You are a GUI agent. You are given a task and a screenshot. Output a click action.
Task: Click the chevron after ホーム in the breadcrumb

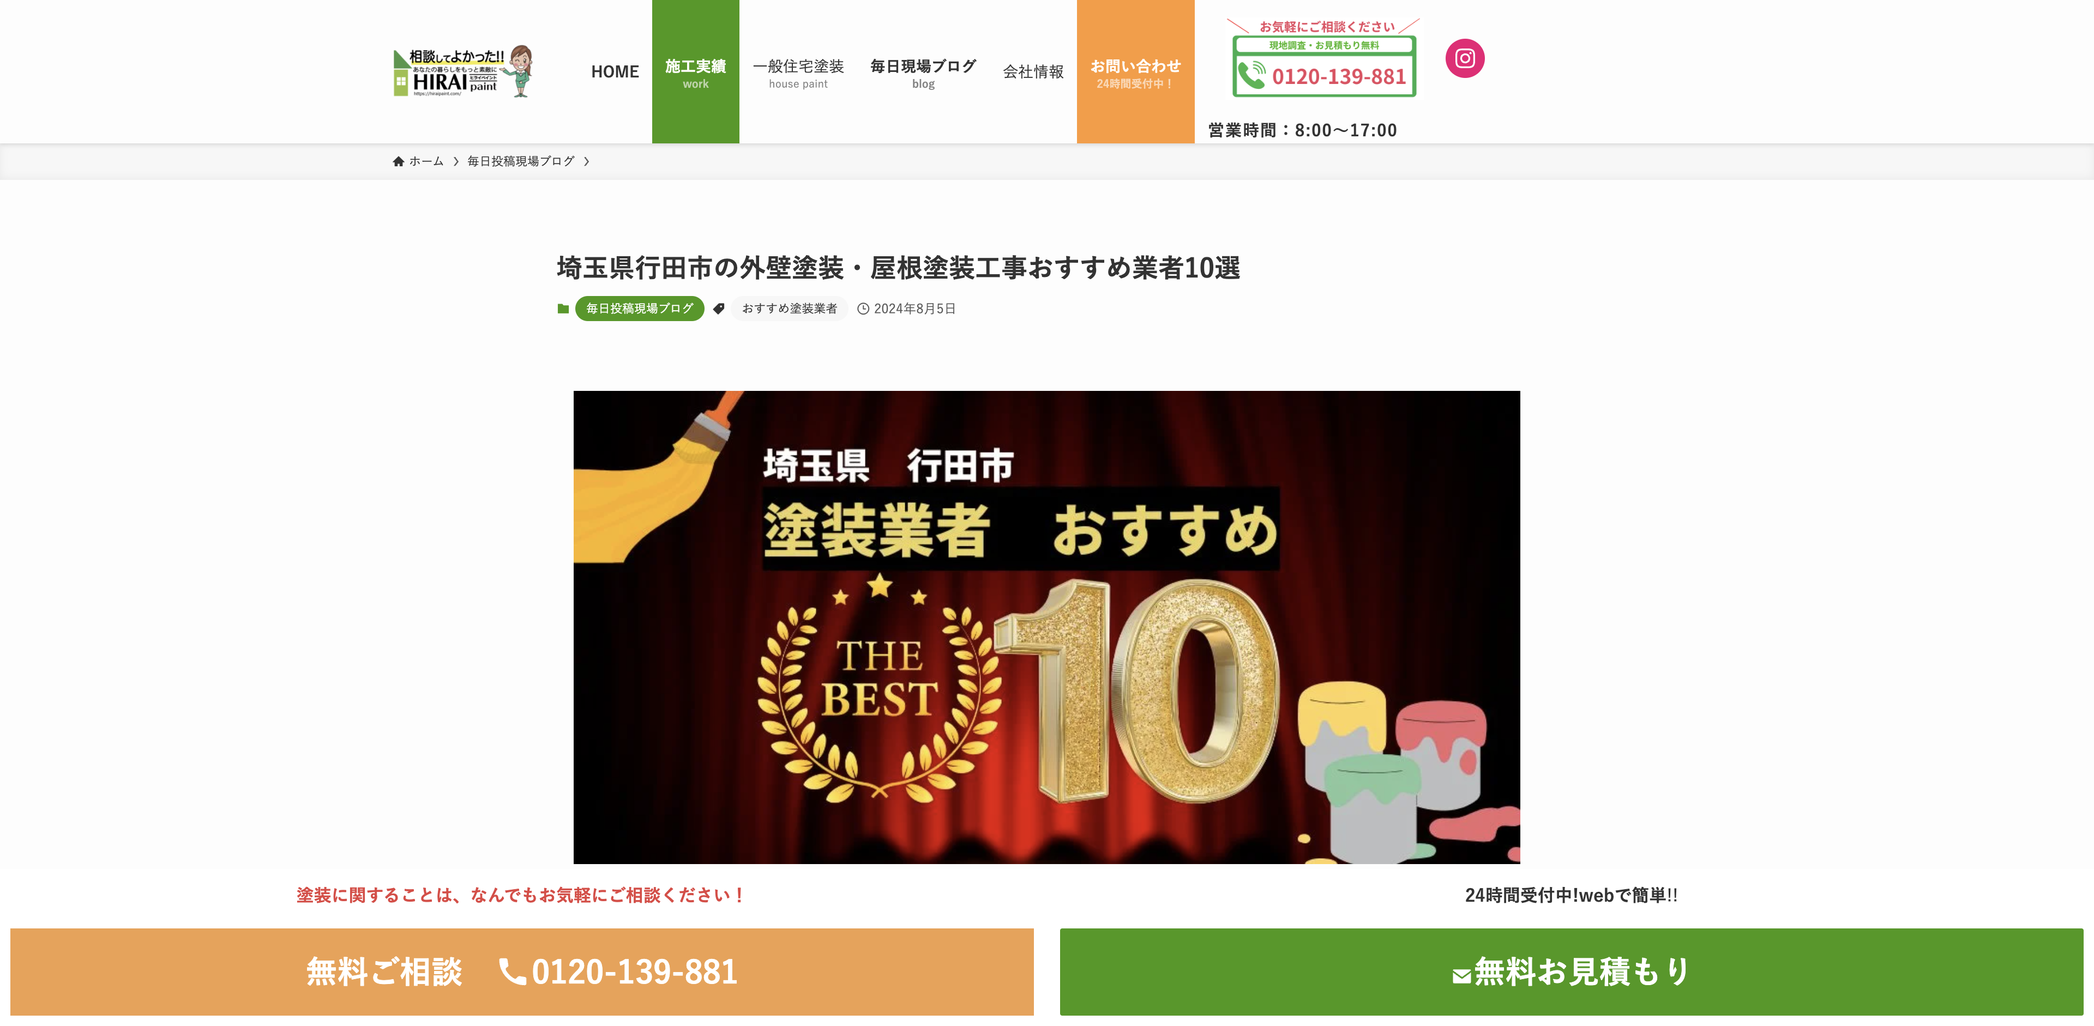(x=456, y=162)
